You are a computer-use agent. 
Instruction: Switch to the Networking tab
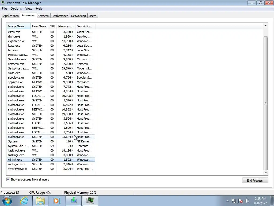click(x=78, y=16)
